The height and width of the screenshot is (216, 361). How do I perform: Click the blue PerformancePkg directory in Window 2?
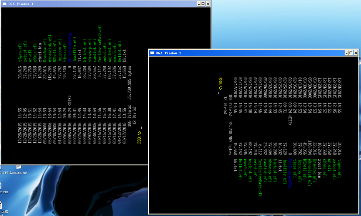coord(290,174)
